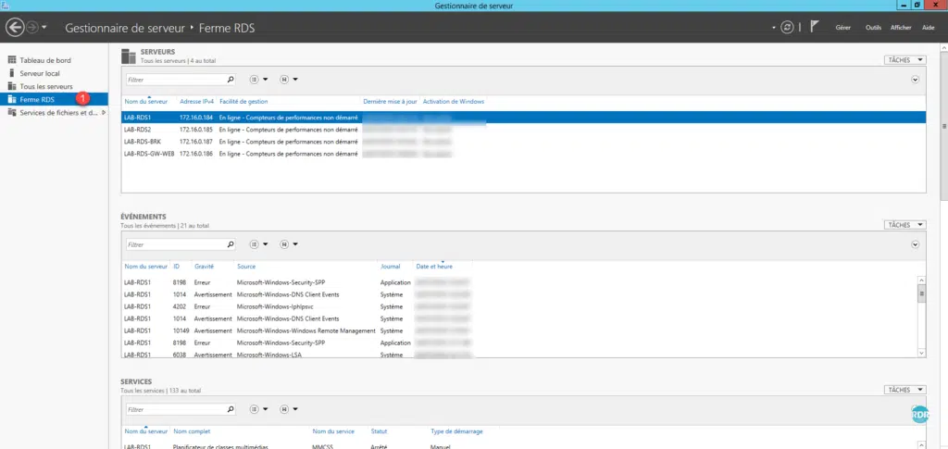Viewport: 948px width, 449px height.
Task: Click the Tableau de bord icon
Action: point(11,60)
